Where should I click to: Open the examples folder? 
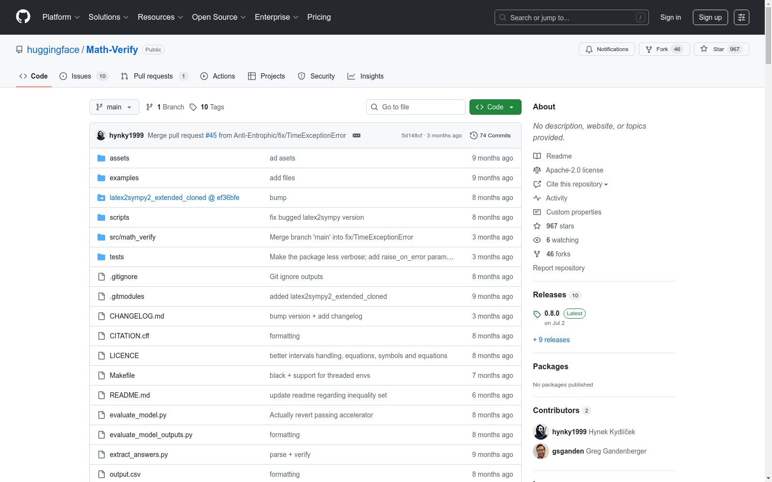(x=124, y=178)
